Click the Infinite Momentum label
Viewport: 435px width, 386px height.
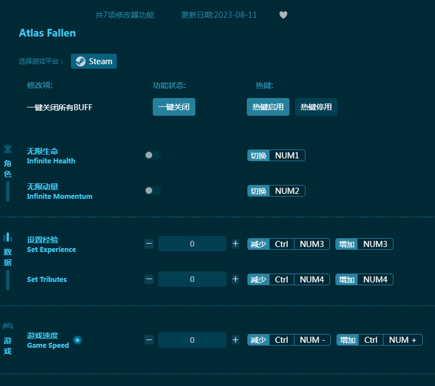[x=60, y=197]
